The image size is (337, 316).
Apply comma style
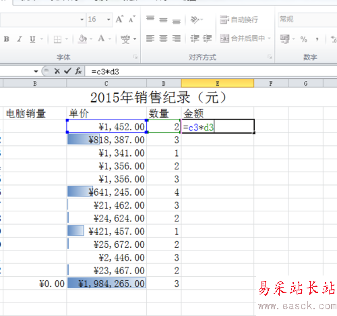coord(317,40)
